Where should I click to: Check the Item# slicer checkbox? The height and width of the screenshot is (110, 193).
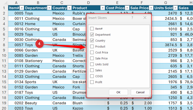coord(92,29)
